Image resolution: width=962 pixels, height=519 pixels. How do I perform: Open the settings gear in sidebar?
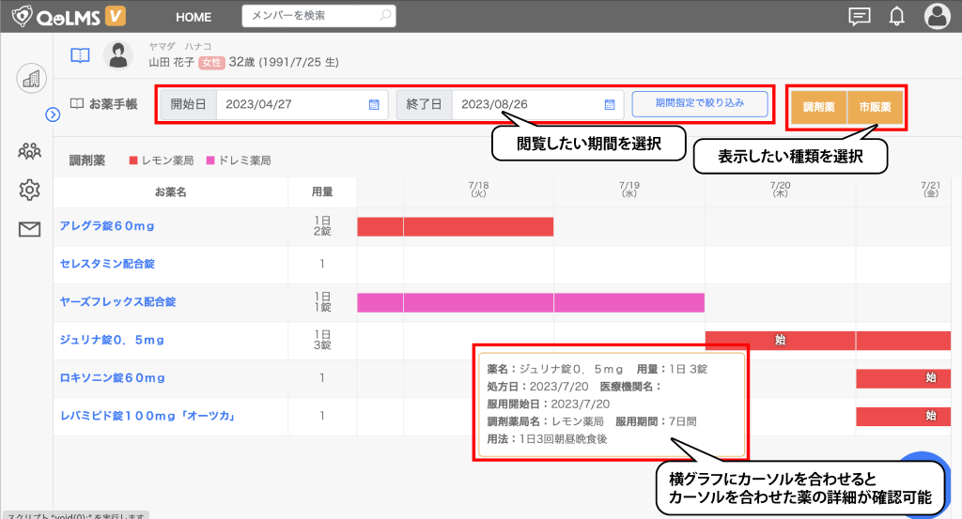pos(30,190)
